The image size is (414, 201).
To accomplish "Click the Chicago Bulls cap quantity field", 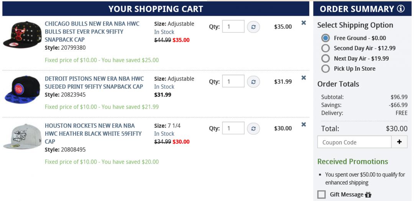I will pyautogui.click(x=233, y=27).
